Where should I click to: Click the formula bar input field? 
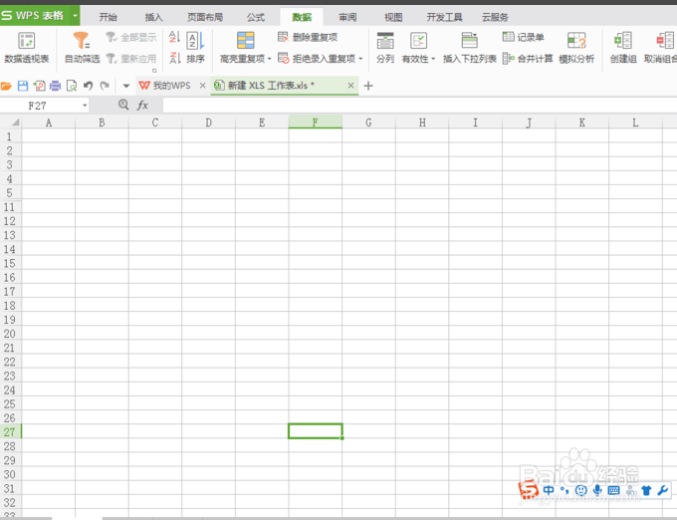pos(420,106)
